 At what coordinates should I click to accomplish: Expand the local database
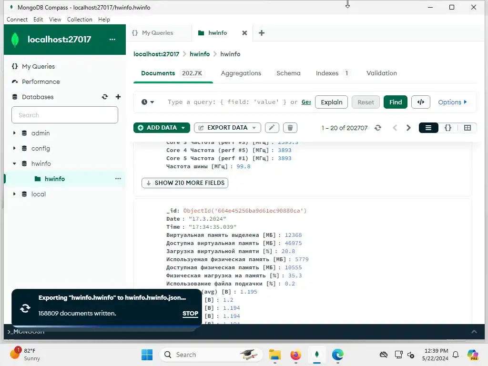(14, 194)
